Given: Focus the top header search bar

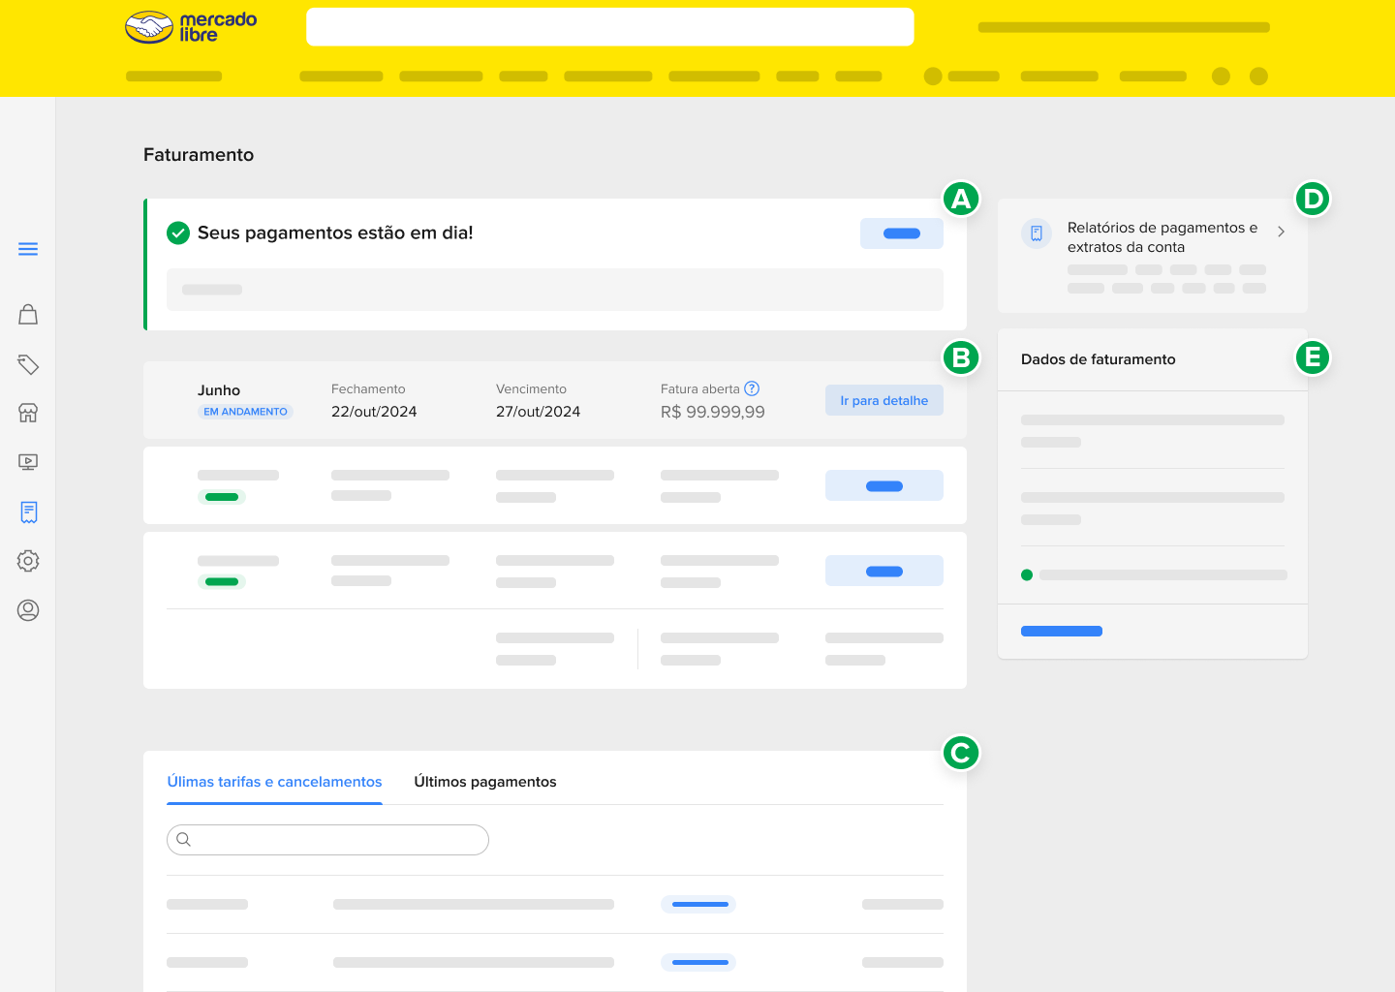Looking at the screenshot, I should coord(610,27).
